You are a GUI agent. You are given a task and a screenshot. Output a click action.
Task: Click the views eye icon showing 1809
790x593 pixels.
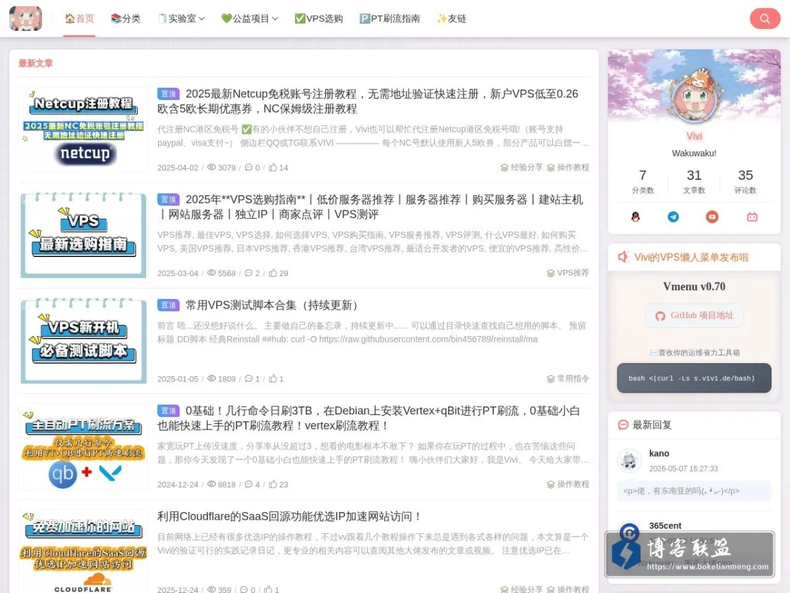[x=211, y=378]
